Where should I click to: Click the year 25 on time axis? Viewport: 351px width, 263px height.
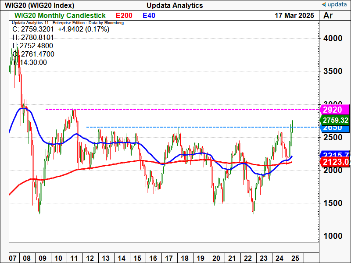(x=295, y=258)
